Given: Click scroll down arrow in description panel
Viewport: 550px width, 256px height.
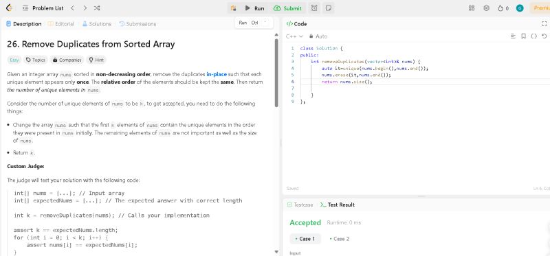Looking at the screenshot, I should point(276,252).
